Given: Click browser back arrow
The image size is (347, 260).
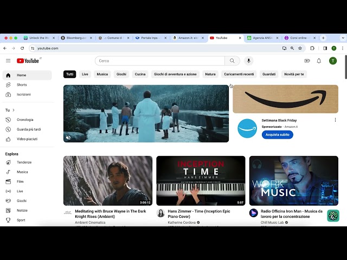Looking at the screenshot, I should 5,48.
